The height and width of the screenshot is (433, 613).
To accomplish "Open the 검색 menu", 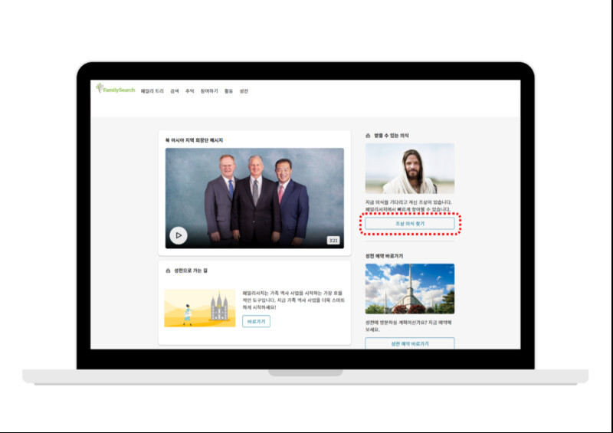I will tap(175, 91).
